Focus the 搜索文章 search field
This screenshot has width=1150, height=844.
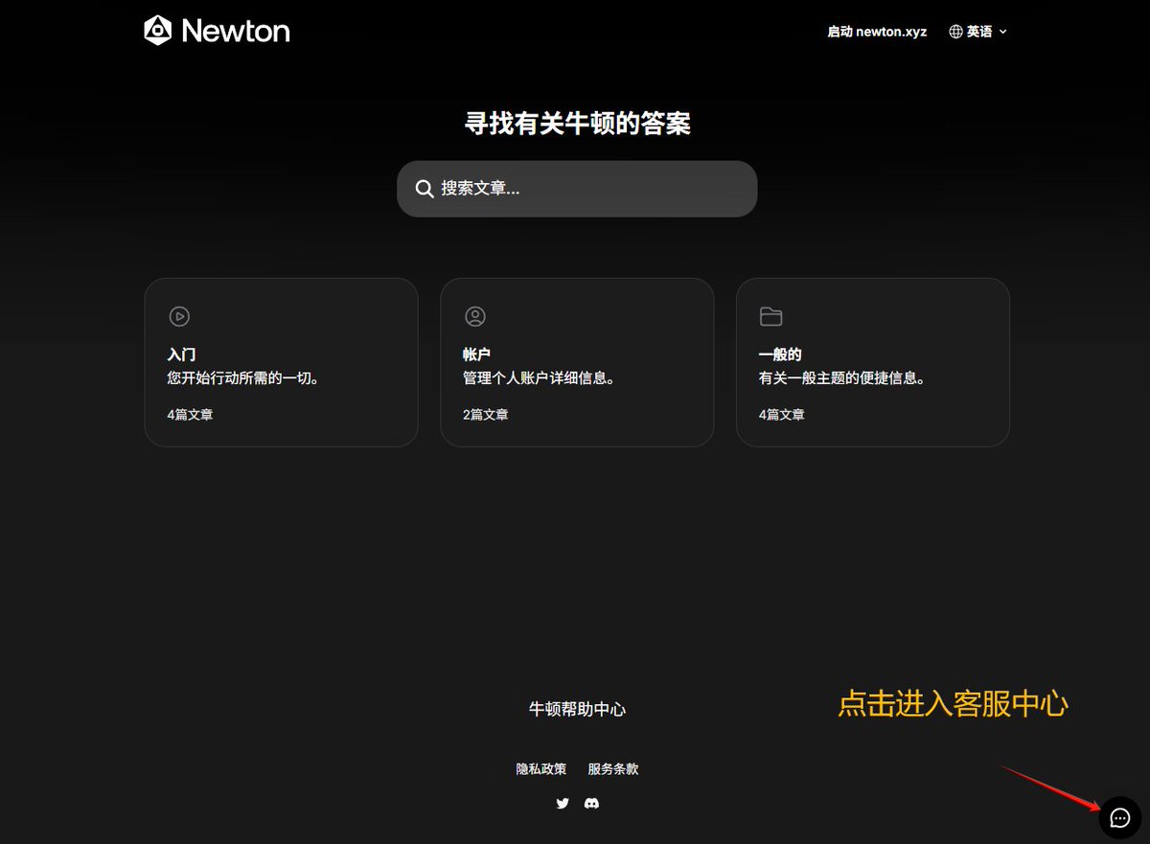577,189
